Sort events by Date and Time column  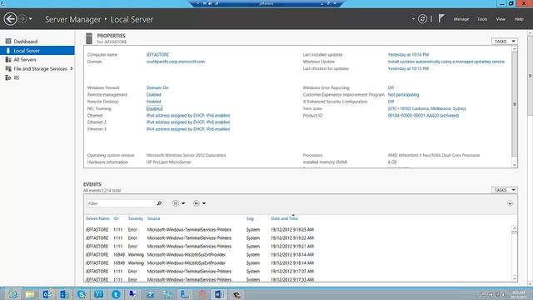tap(285, 218)
